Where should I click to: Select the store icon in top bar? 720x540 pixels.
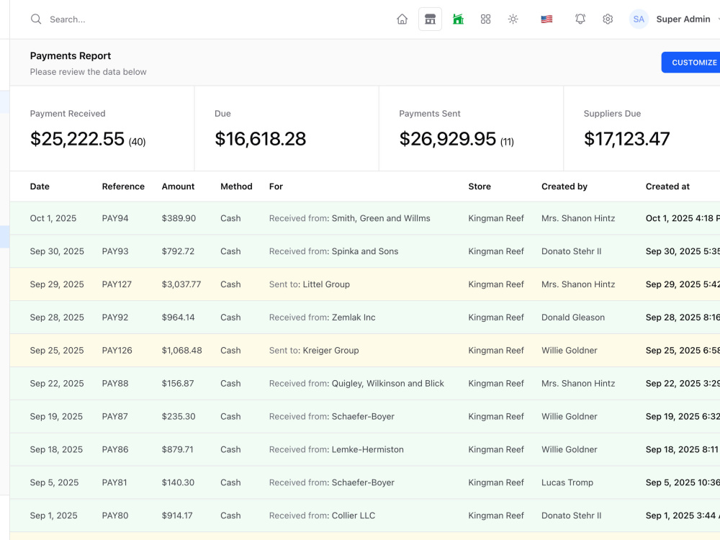point(430,19)
